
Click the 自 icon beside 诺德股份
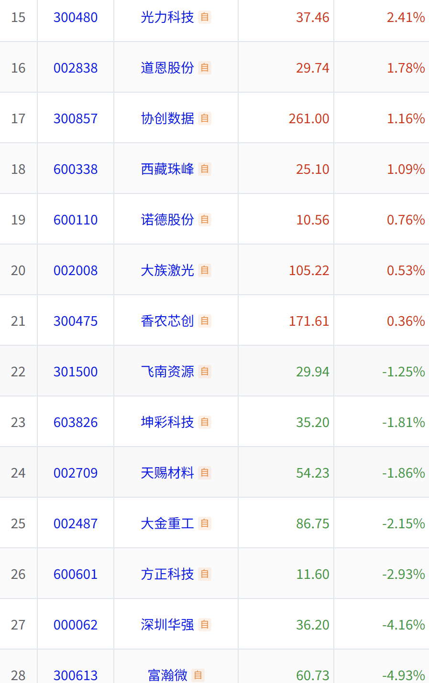point(205,220)
